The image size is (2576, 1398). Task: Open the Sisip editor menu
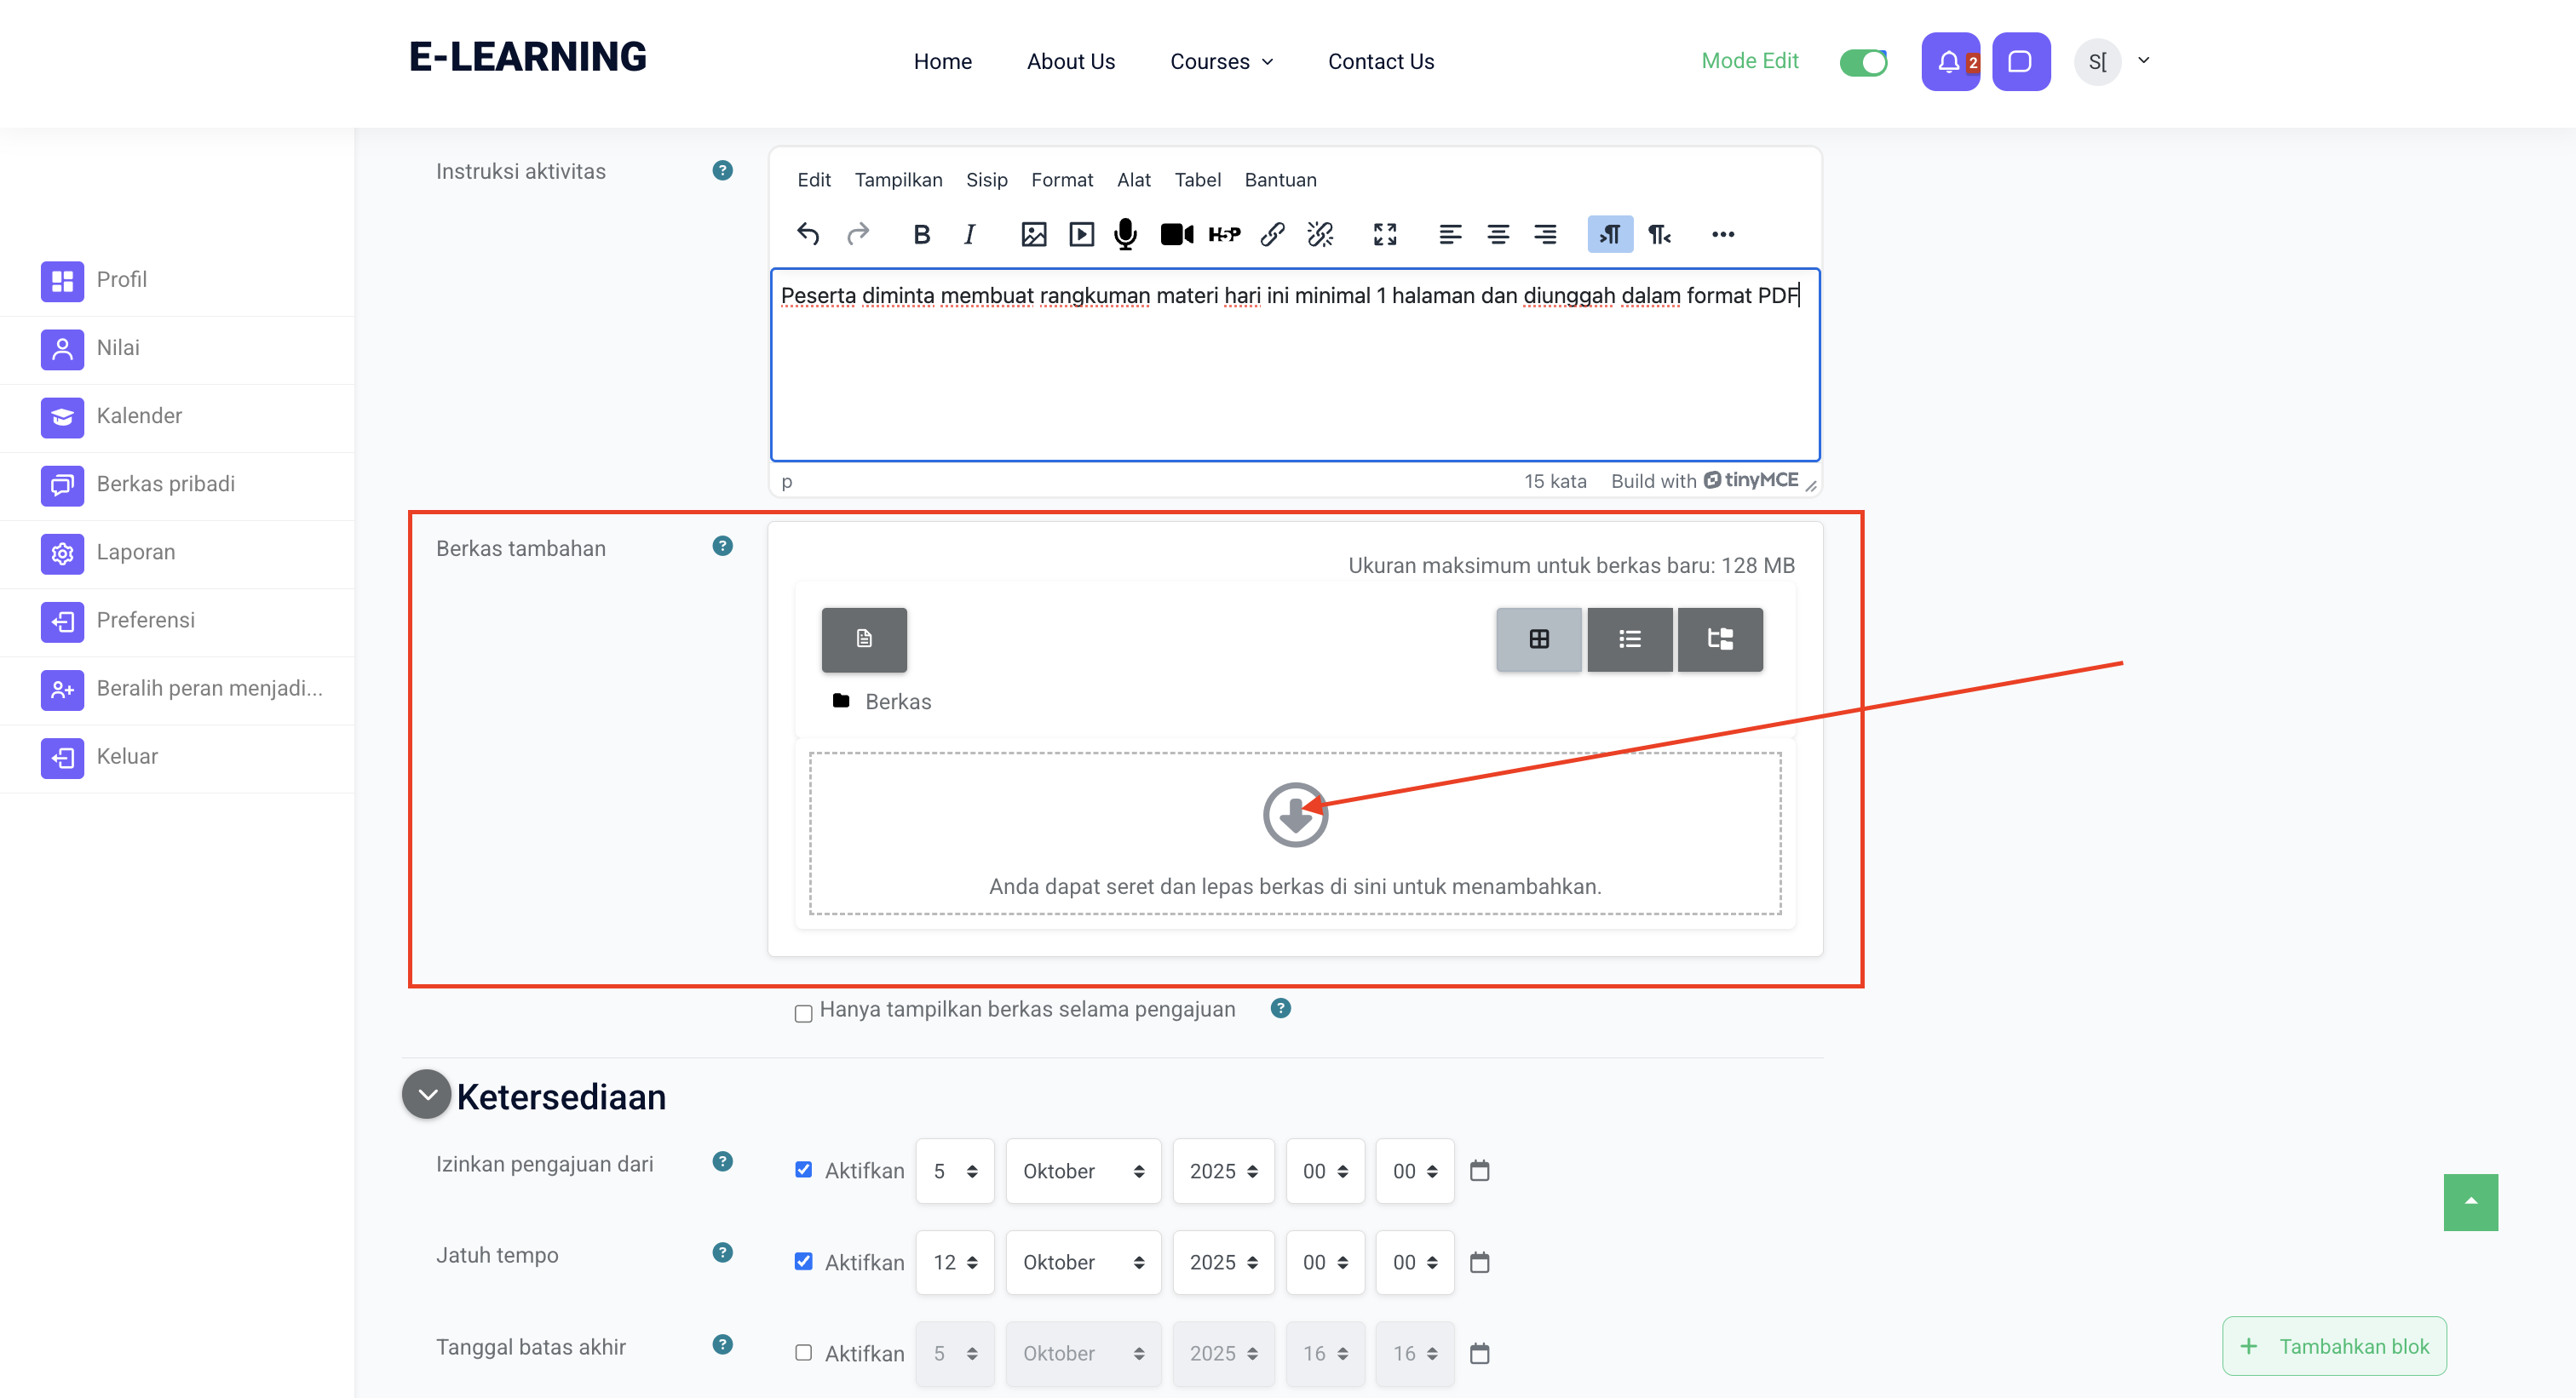[986, 180]
